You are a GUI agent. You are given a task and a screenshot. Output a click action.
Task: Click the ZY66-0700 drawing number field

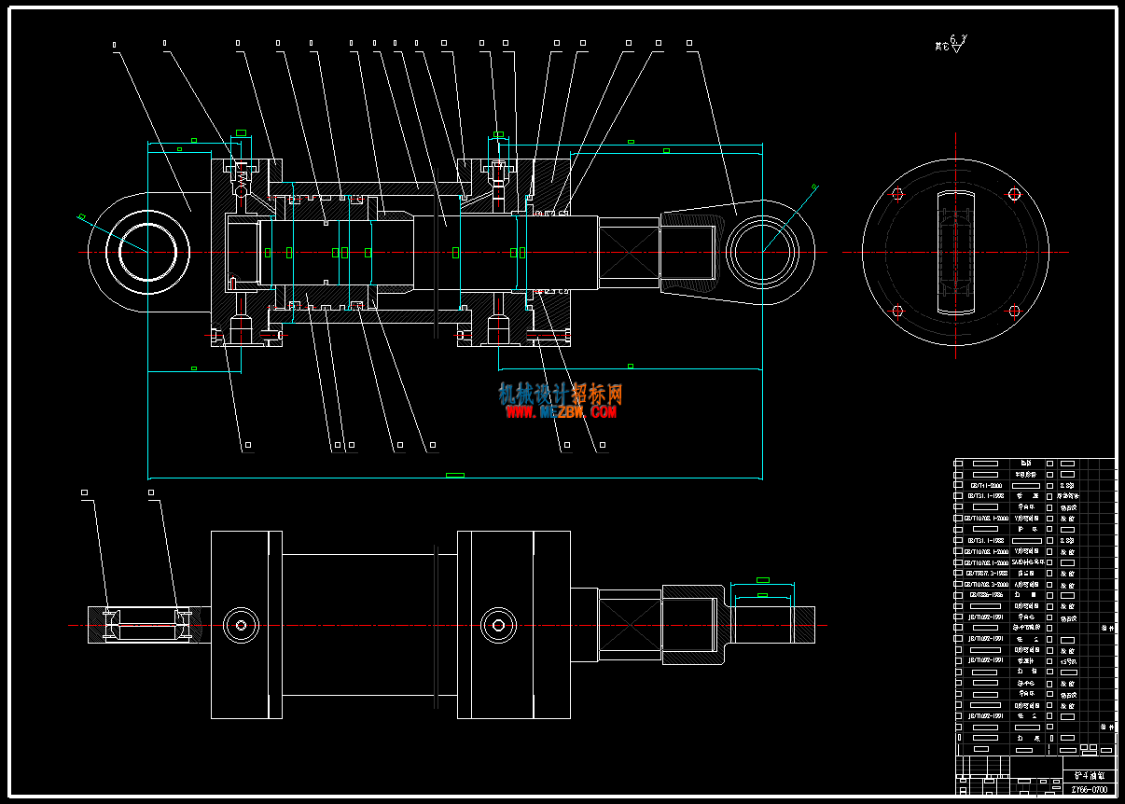(1089, 789)
